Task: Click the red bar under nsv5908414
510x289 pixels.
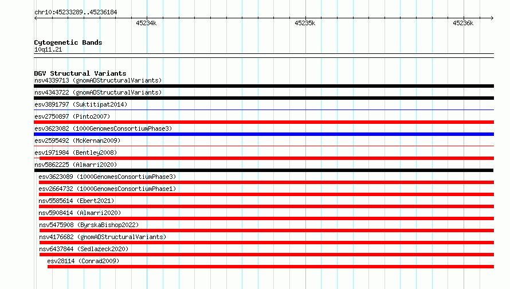Action: pos(266,218)
